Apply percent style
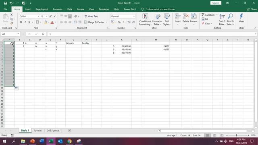Image resolution: width=258 pixels, height=145 pixels. click(119, 22)
